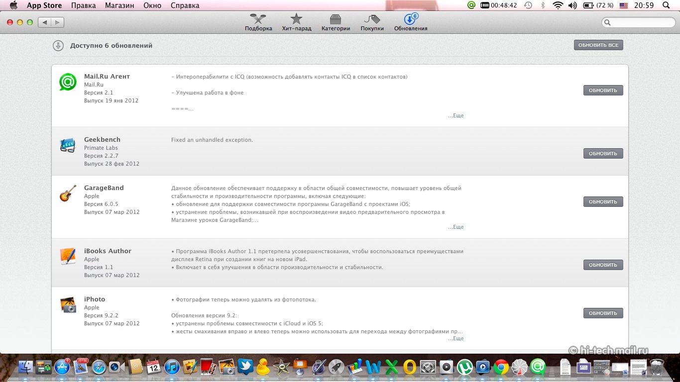Open the Apple menu
This screenshot has width=680, height=382.
pos(13,5)
